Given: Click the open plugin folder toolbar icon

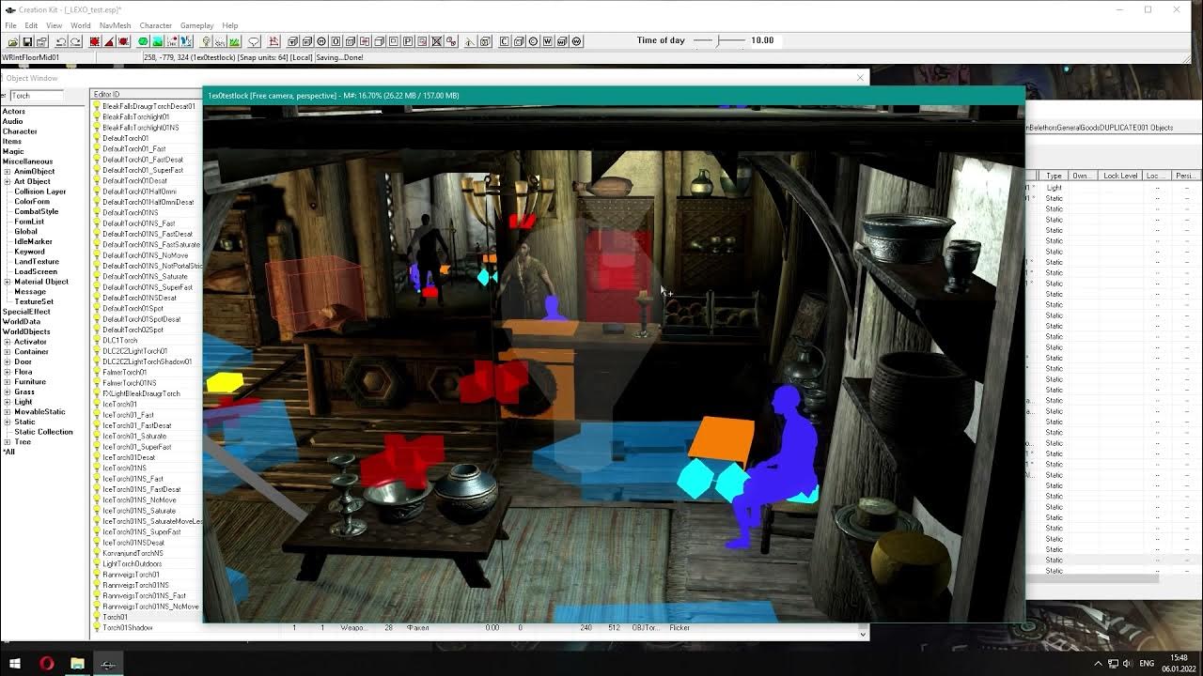Looking at the screenshot, I should 13,41.
